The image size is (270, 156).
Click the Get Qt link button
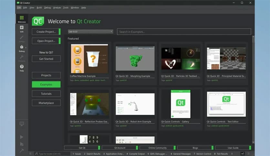[x=82, y=148]
